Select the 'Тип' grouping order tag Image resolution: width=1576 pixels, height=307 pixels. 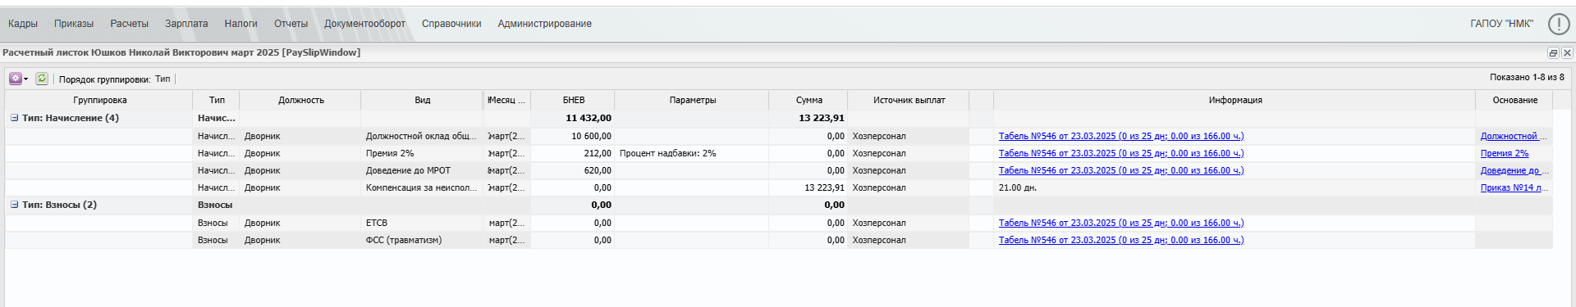pos(163,79)
